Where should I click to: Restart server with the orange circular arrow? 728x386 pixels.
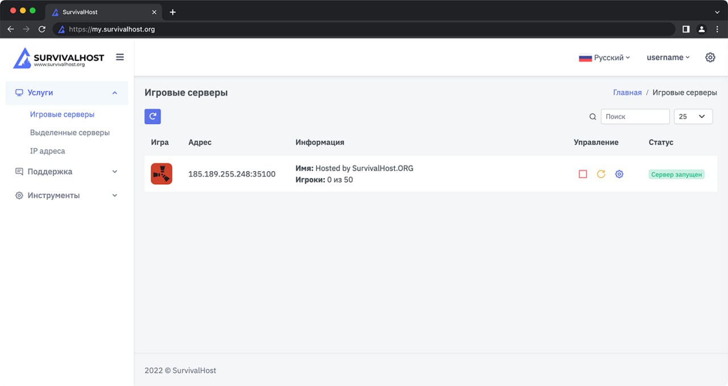(x=601, y=174)
